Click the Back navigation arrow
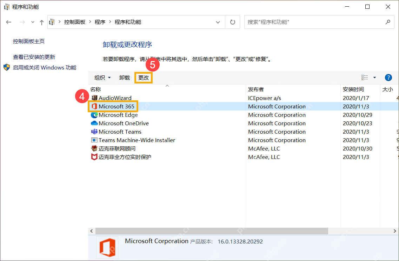The image size is (399, 261). pos(9,22)
